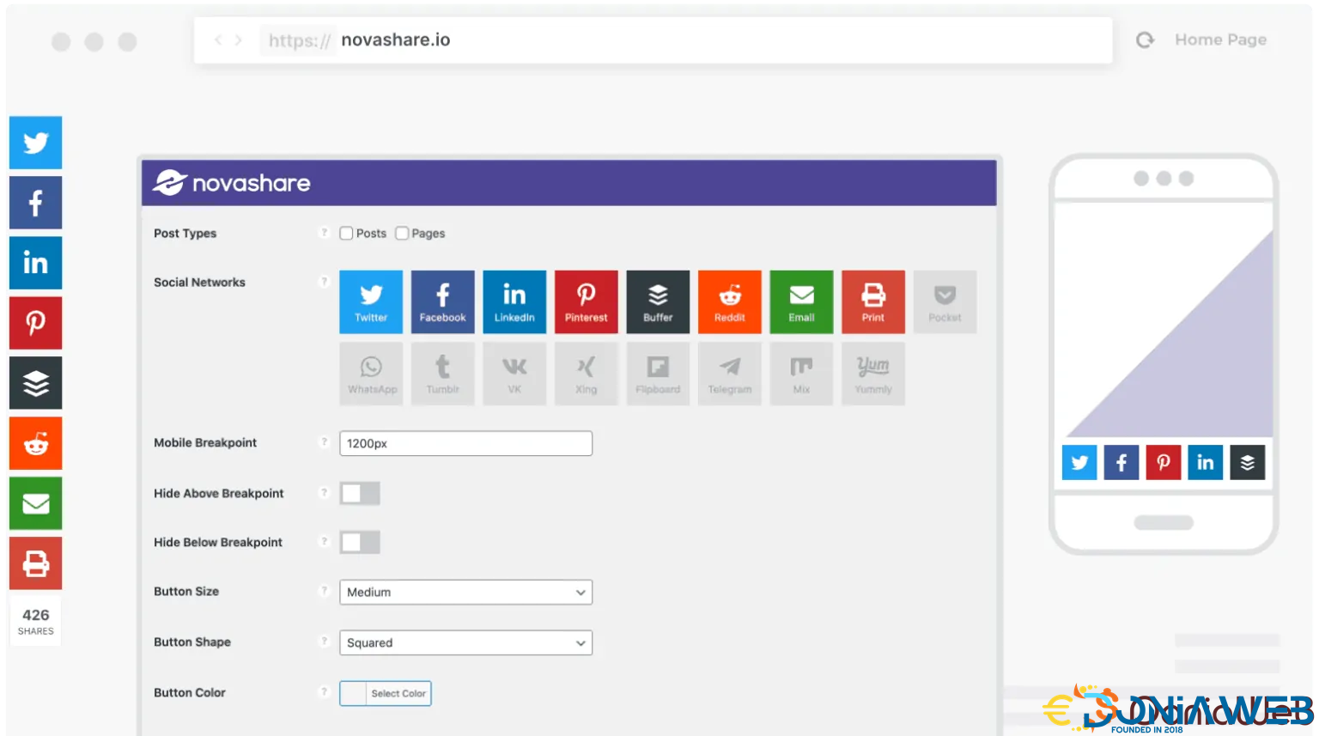Tap Buffer button in phone preview
Viewport: 1319px width, 736px height.
[1248, 463]
